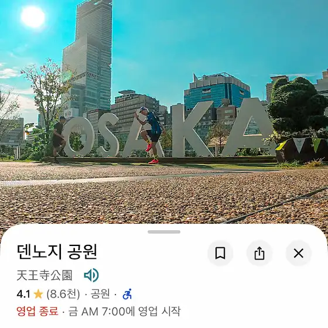Image resolution: width=328 pixels, height=328 pixels.
Task: Tap the gray sheet drag handle
Action: click(164, 232)
